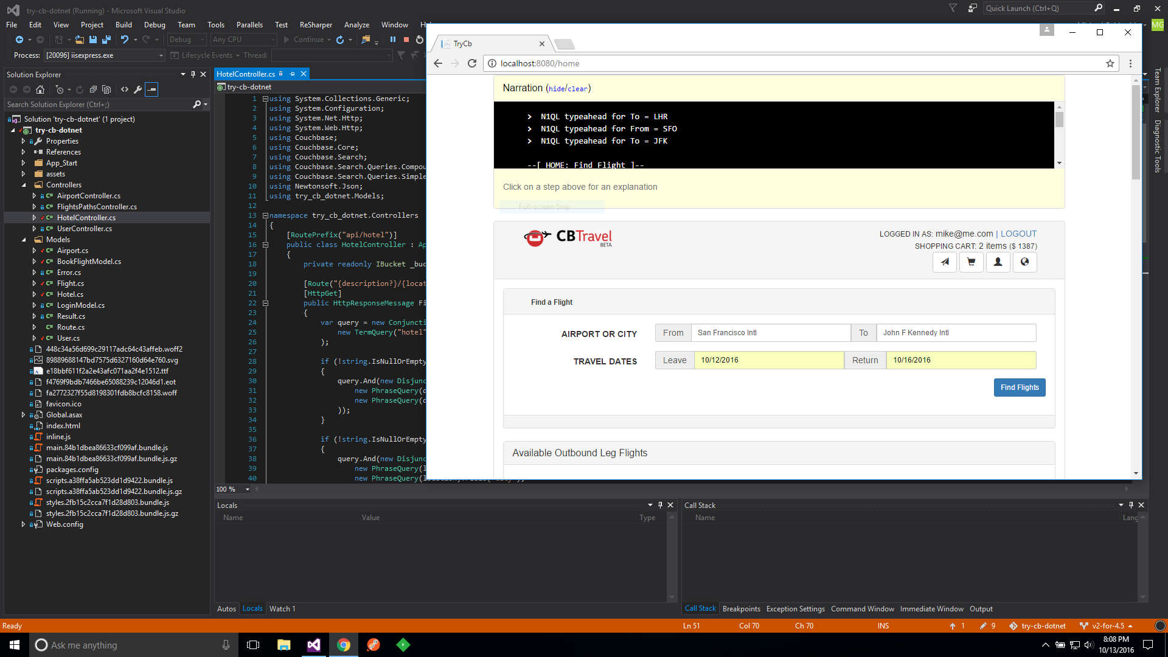
Task: Click the Locals panel scrollbar down arrow
Action: (672, 597)
